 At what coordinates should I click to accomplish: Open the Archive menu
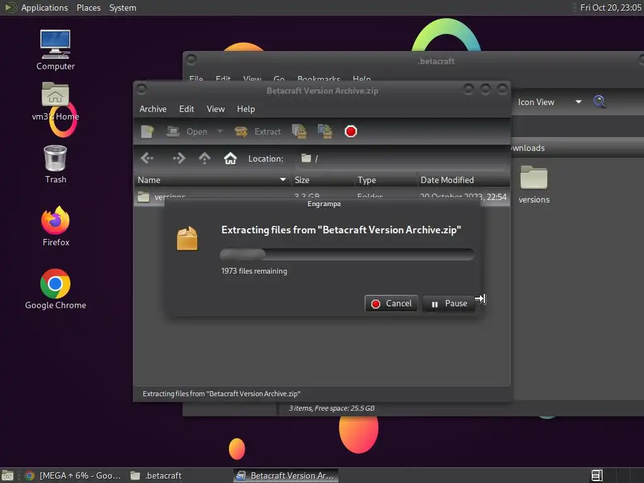[153, 109]
